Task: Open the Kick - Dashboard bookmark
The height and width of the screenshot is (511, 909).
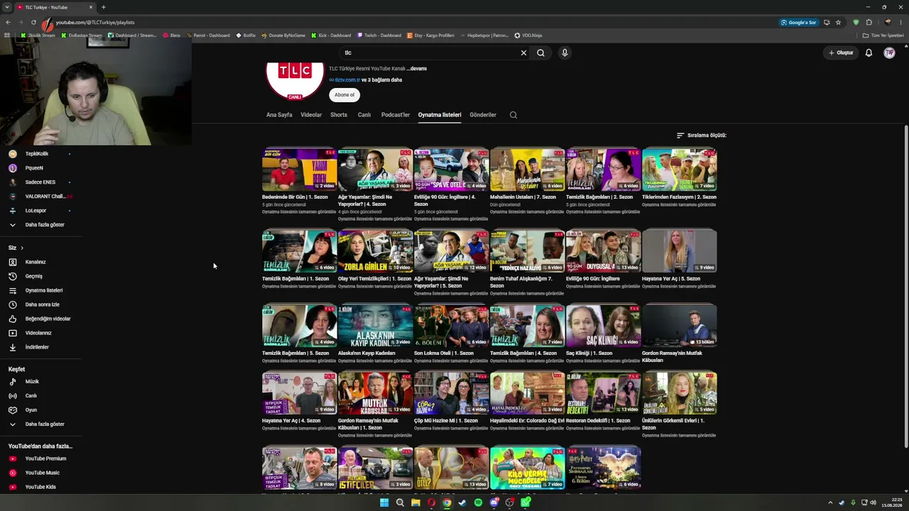Action: tap(331, 35)
